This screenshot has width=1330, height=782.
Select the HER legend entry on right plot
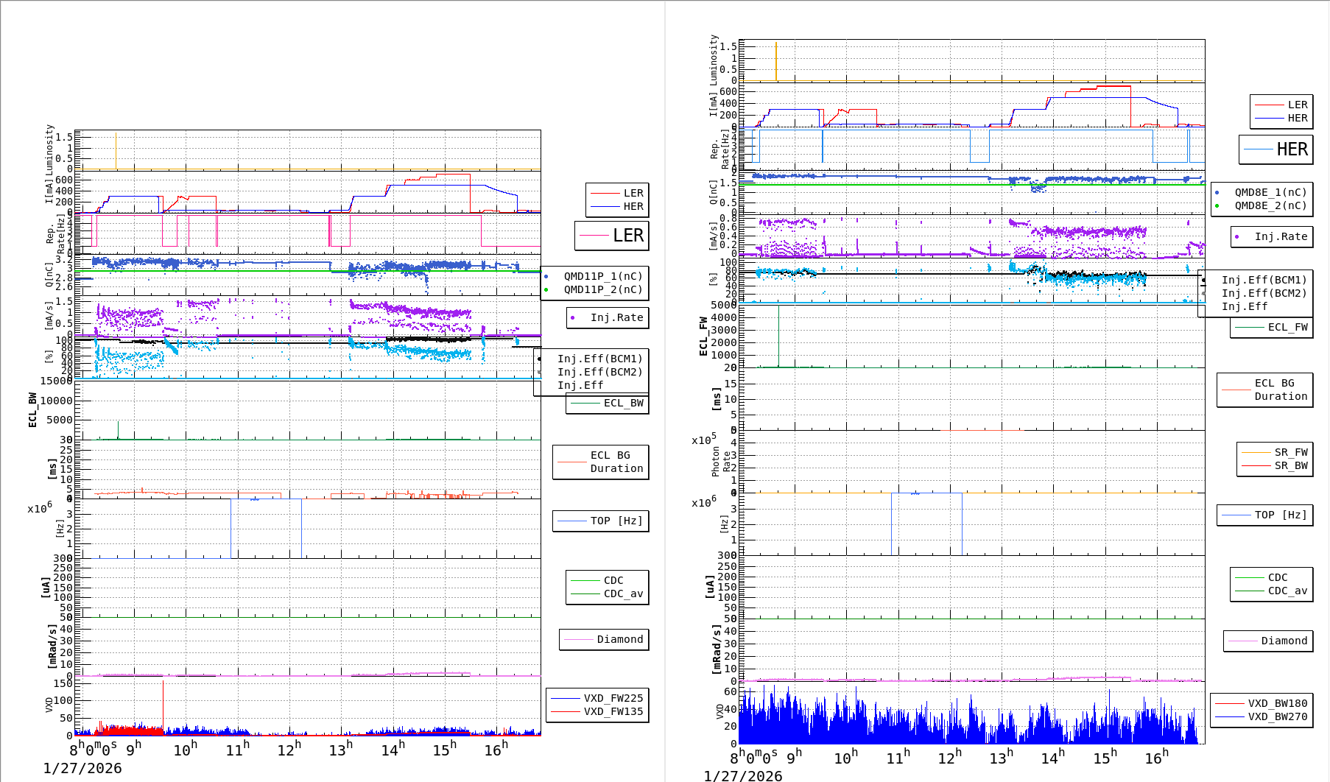1298,117
